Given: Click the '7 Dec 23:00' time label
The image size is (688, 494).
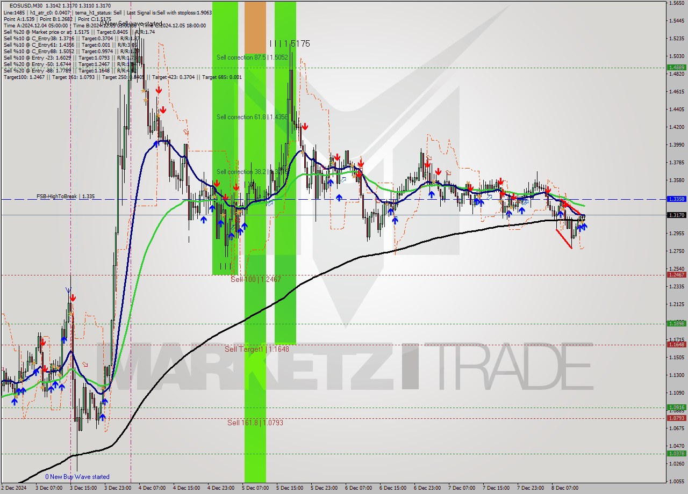Looking at the screenshot, I should [x=530, y=488].
